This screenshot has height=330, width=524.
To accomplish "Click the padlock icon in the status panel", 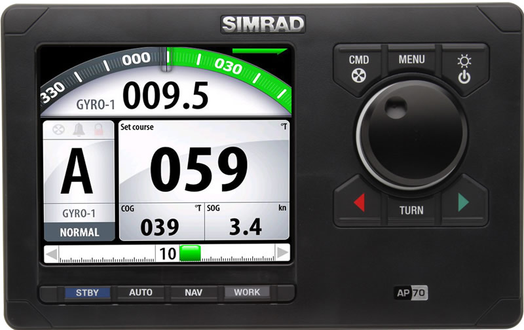I will (x=98, y=129).
